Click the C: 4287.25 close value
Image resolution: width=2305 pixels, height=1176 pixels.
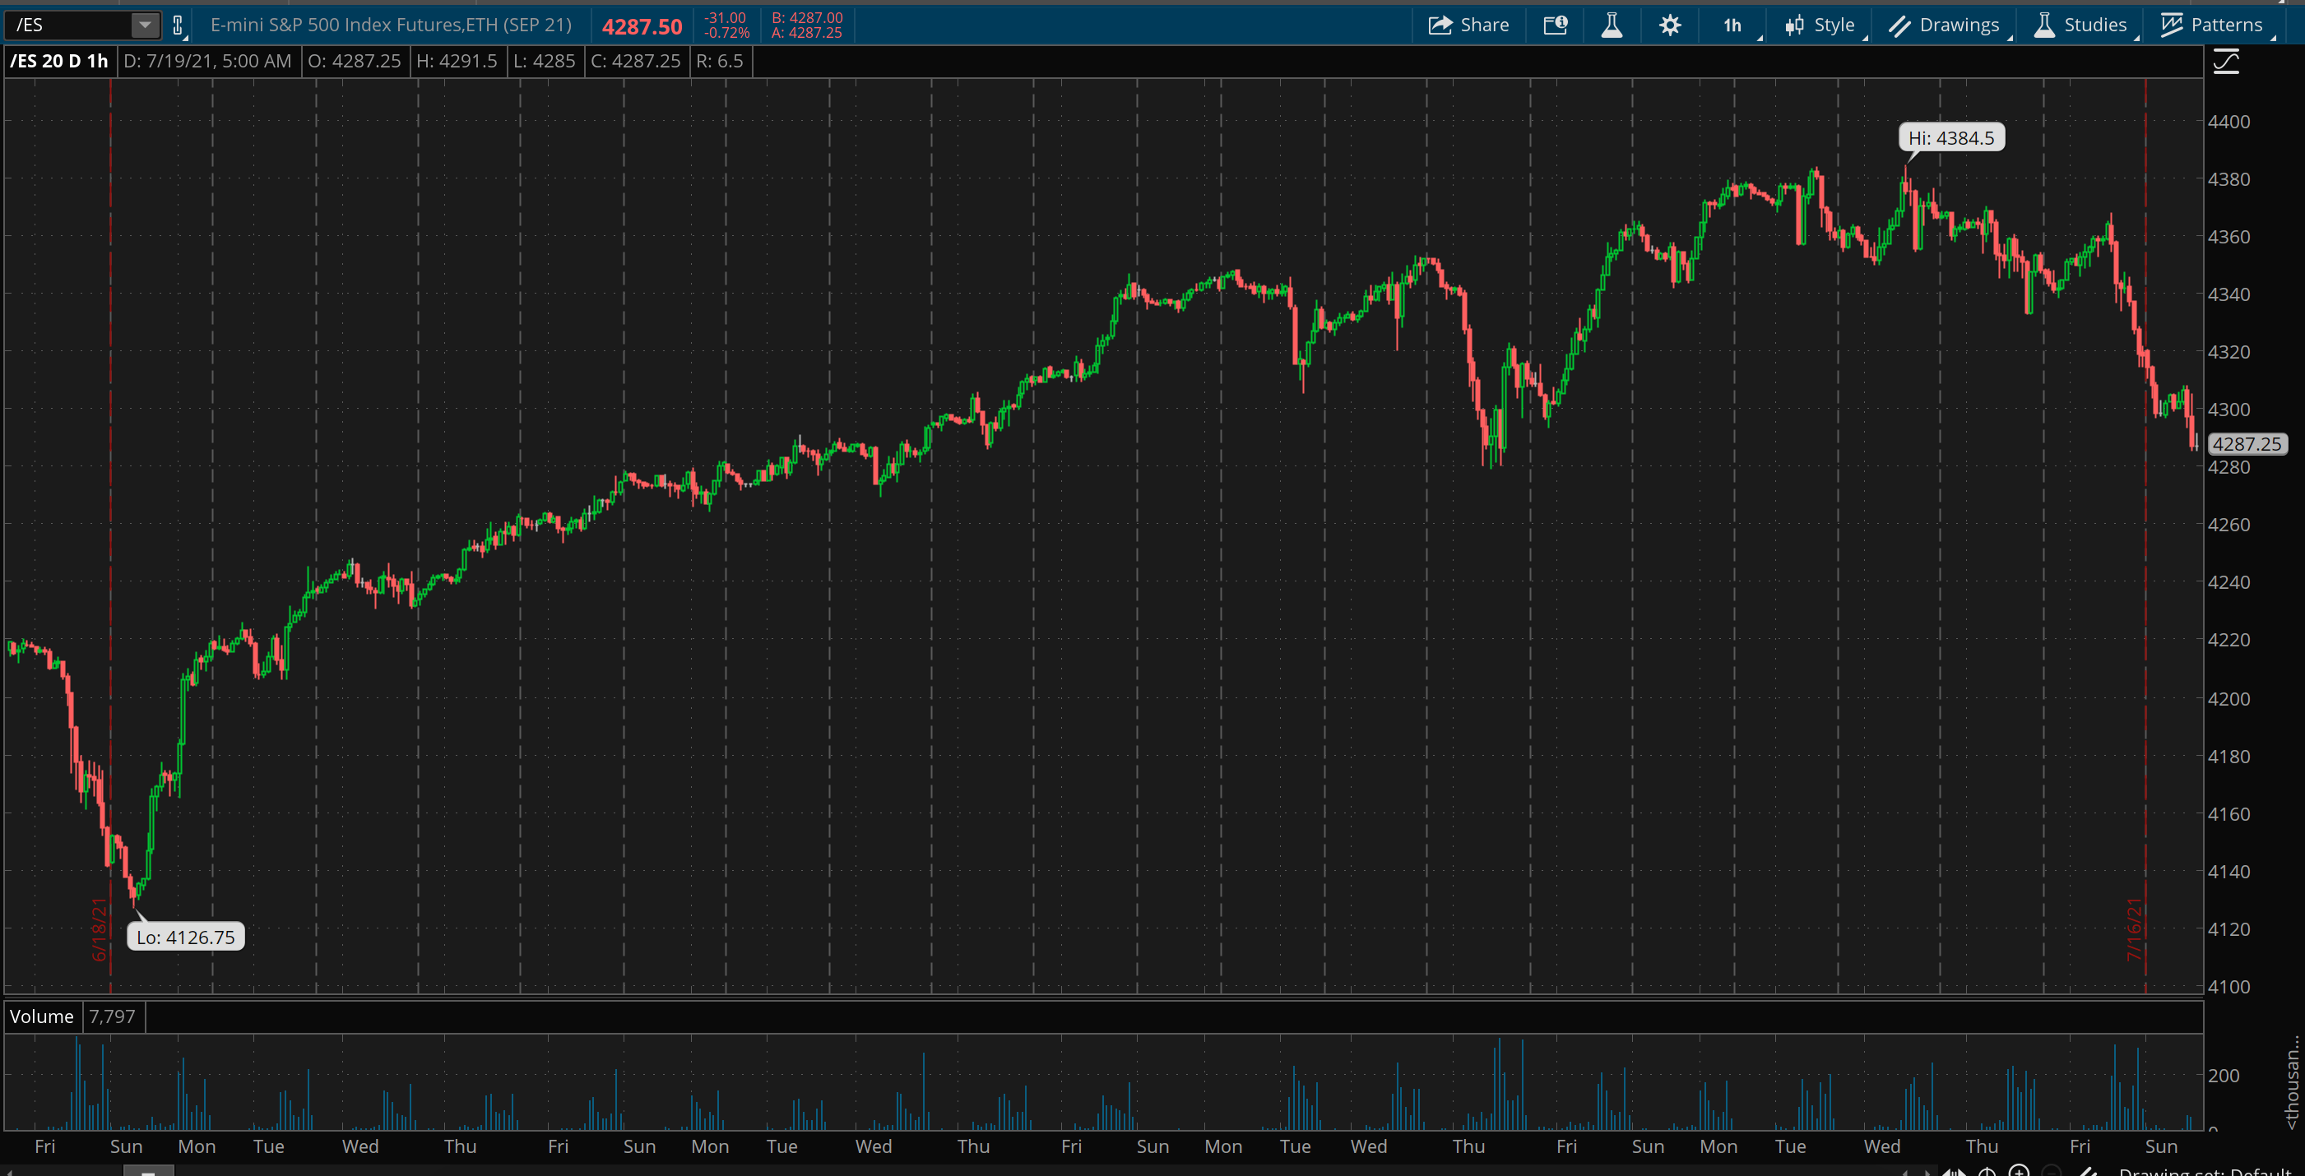tap(635, 61)
